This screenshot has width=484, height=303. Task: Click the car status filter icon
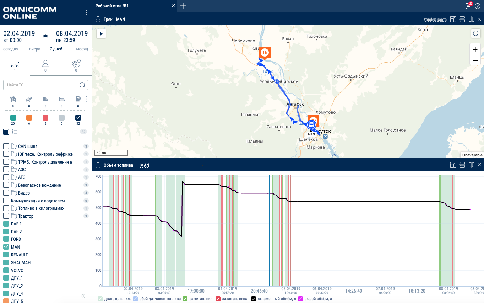[x=29, y=99]
